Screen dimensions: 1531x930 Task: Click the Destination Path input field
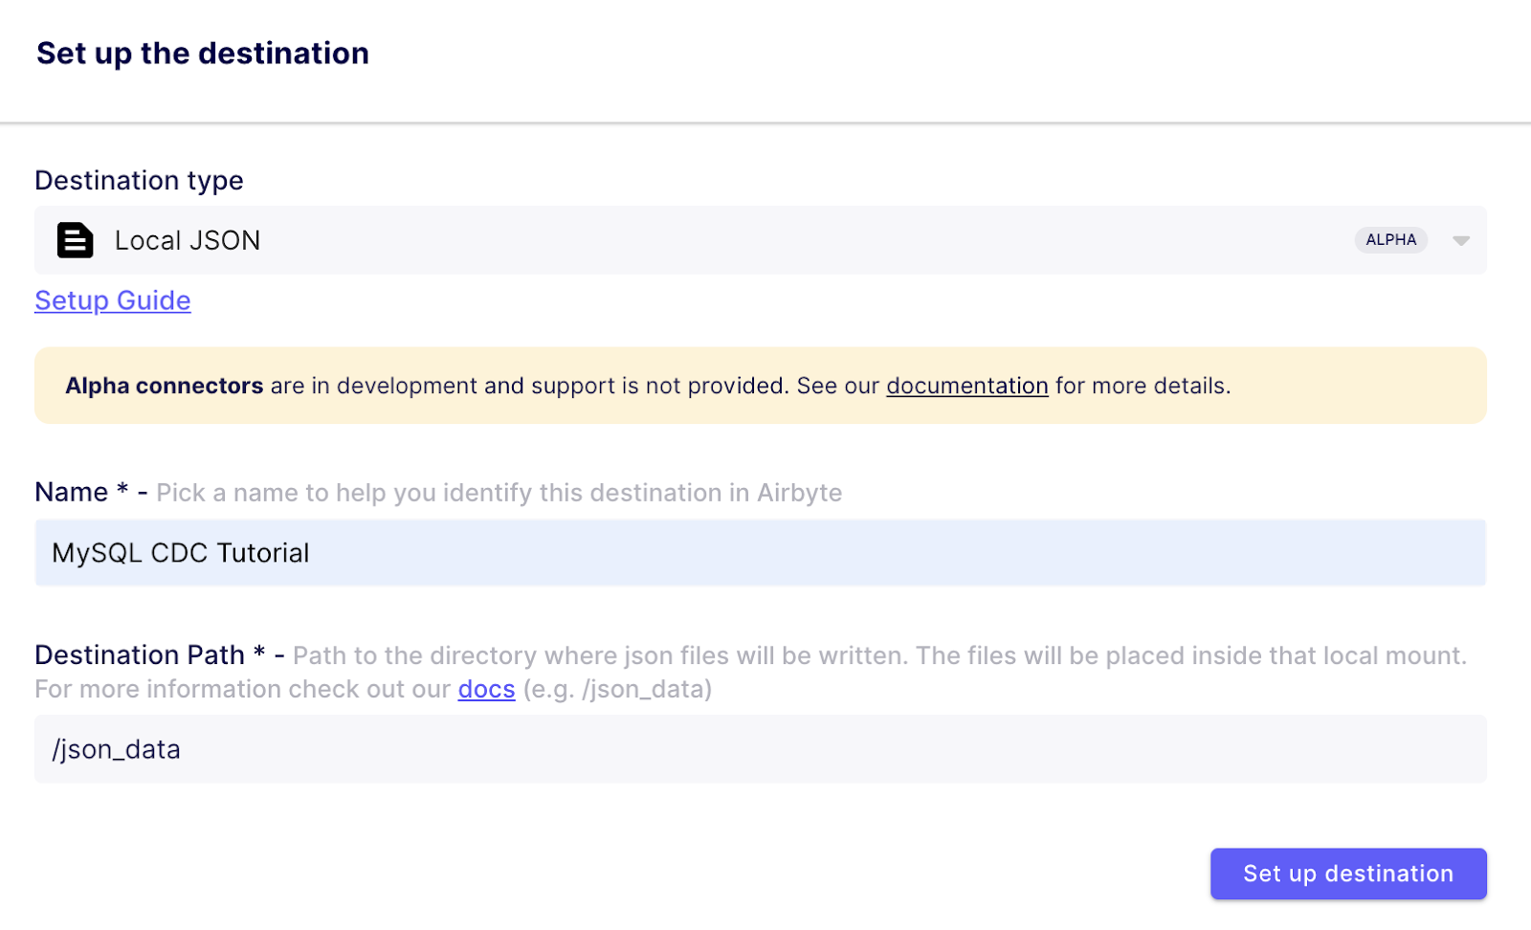point(760,749)
